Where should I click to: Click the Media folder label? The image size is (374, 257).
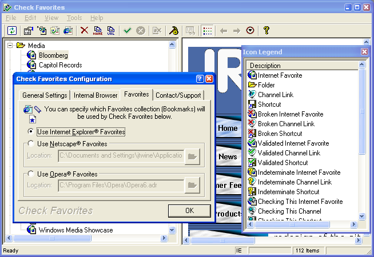36,45
